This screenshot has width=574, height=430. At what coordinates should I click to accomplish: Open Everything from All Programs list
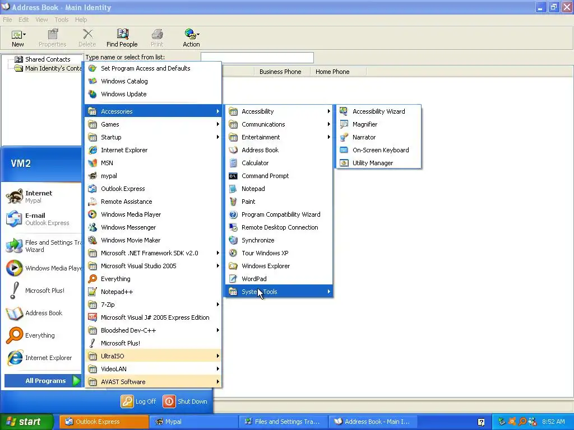(154, 279)
